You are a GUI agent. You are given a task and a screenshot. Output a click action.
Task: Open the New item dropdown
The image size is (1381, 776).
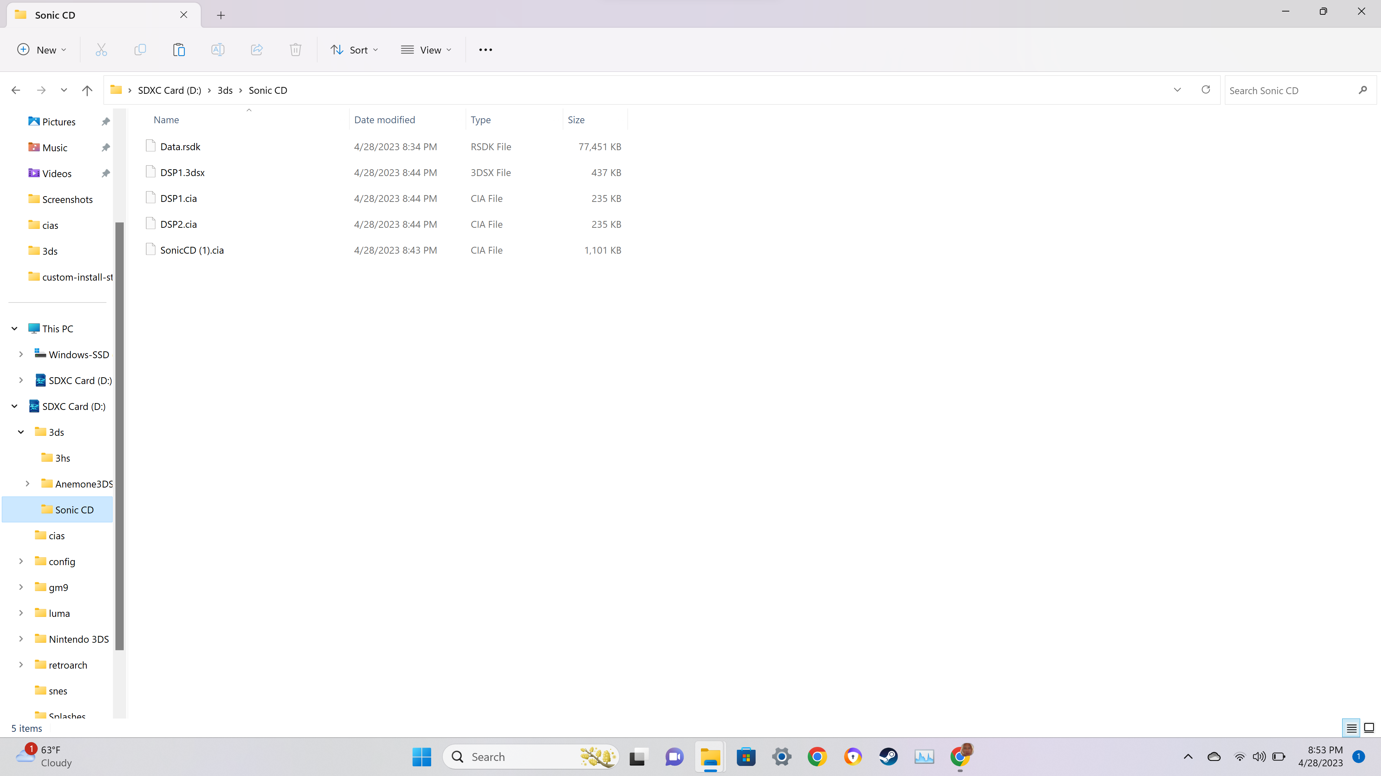[42, 50]
